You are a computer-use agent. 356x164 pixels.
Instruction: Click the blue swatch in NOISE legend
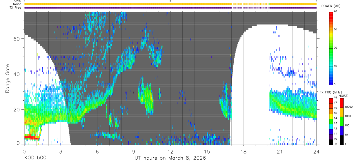point(342,130)
